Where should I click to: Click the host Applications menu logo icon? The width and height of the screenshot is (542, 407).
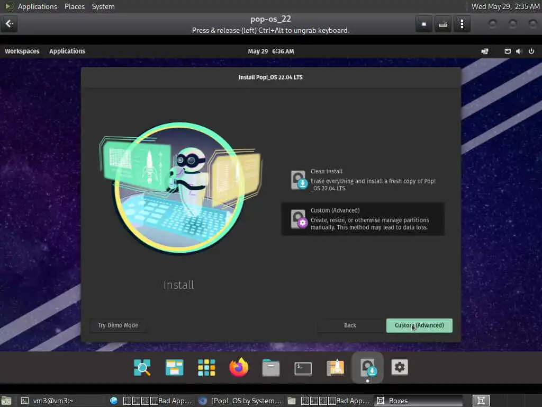[10, 6]
